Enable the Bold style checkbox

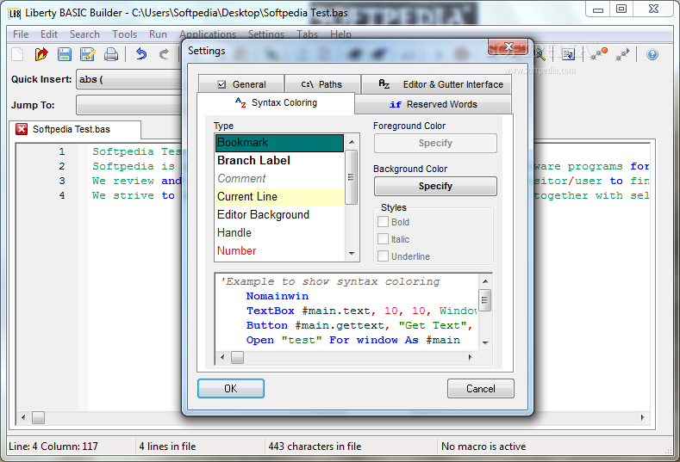pyautogui.click(x=383, y=222)
